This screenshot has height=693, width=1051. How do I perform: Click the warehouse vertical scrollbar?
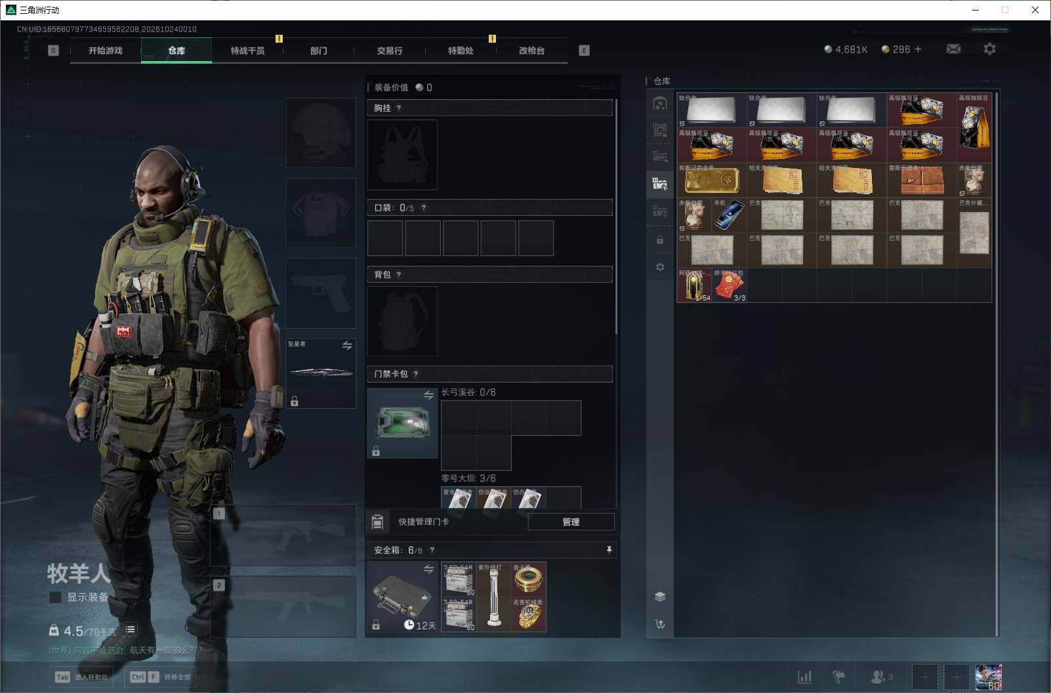pos(997,364)
